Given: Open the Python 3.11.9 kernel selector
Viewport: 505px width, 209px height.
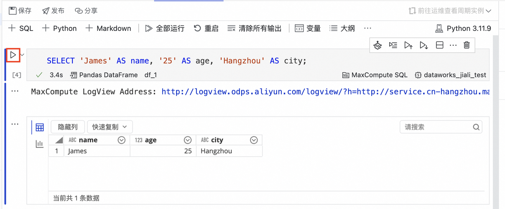Looking at the screenshot, I should click(463, 28).
